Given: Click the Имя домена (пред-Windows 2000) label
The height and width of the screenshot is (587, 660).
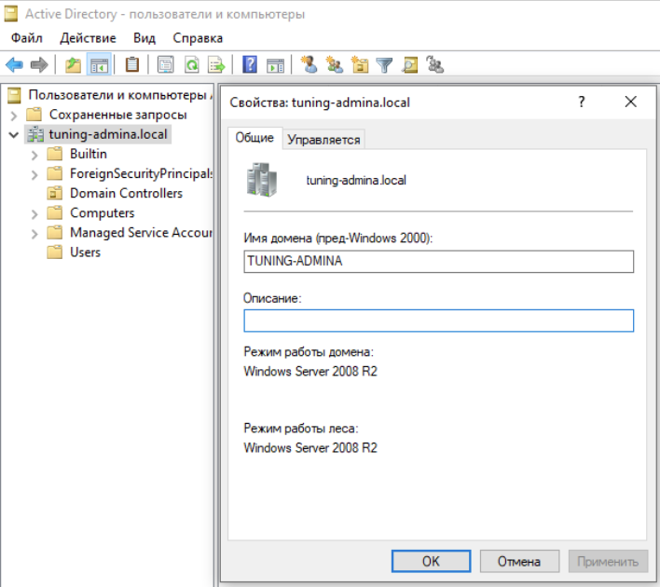Looking at the screenshot, I should [338, 239].
